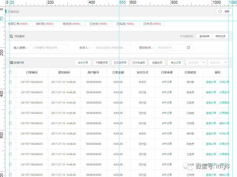Tick the sixth order row checkbox
The height and width of the screenshot is (177, 237).
pos(11,134)
